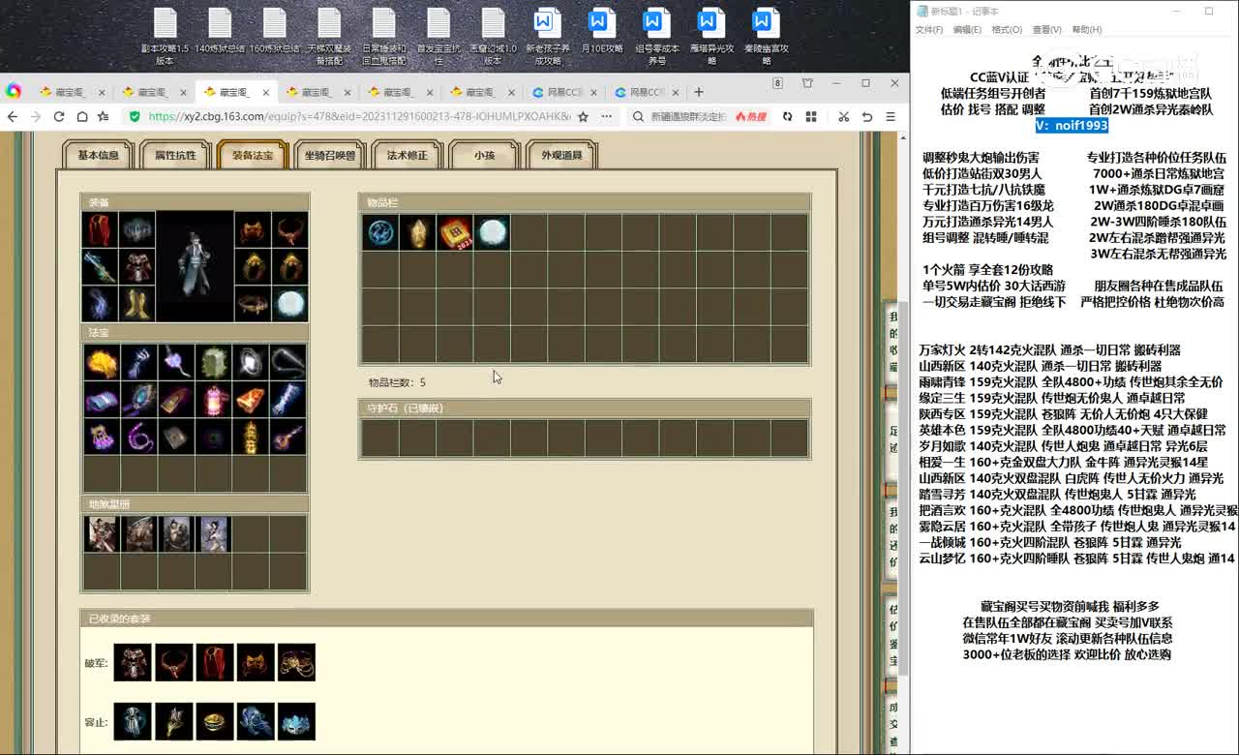Screen dimensions: 1239x755
Task: Switch to the 坐骑召唤兽 tab
Action: (330, 155)
